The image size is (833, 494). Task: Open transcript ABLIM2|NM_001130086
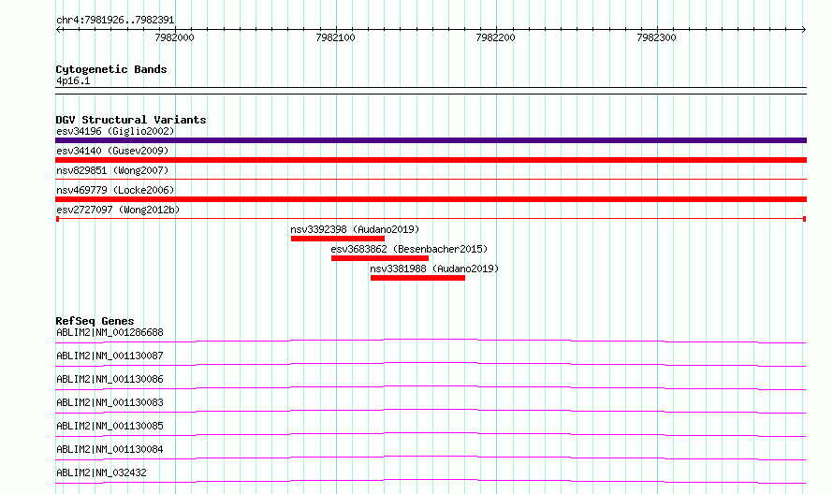[110, 379]
